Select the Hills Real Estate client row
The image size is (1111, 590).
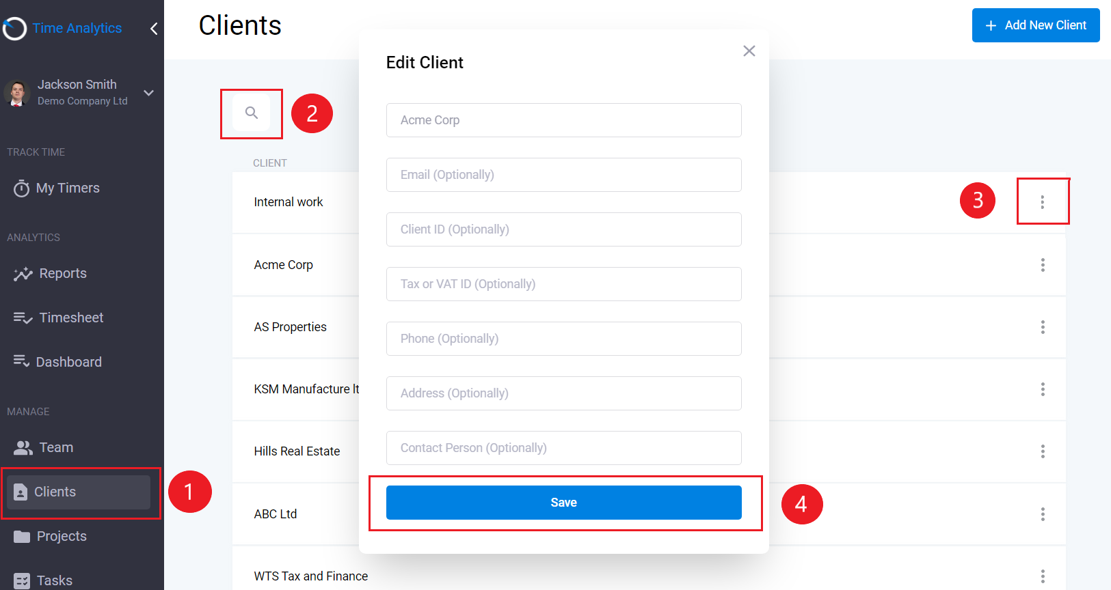click(x=649, y=451)
